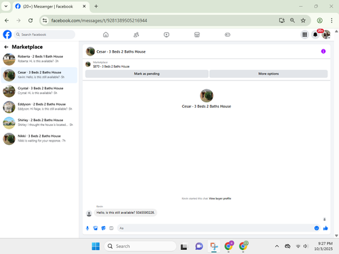Close the Messenger tab

click(x=84, y=6)
